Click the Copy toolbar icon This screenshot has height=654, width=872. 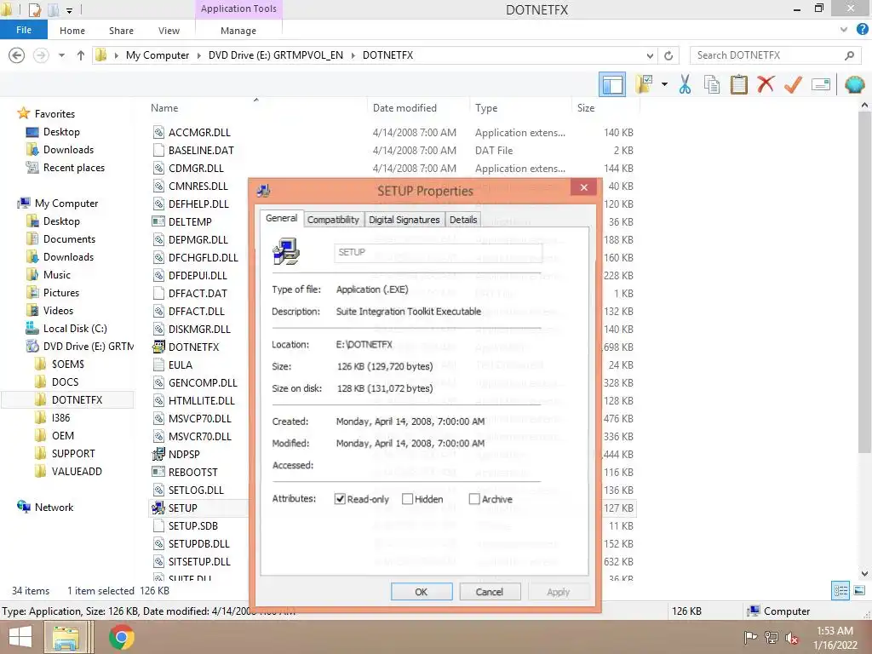tap(711, 84)
